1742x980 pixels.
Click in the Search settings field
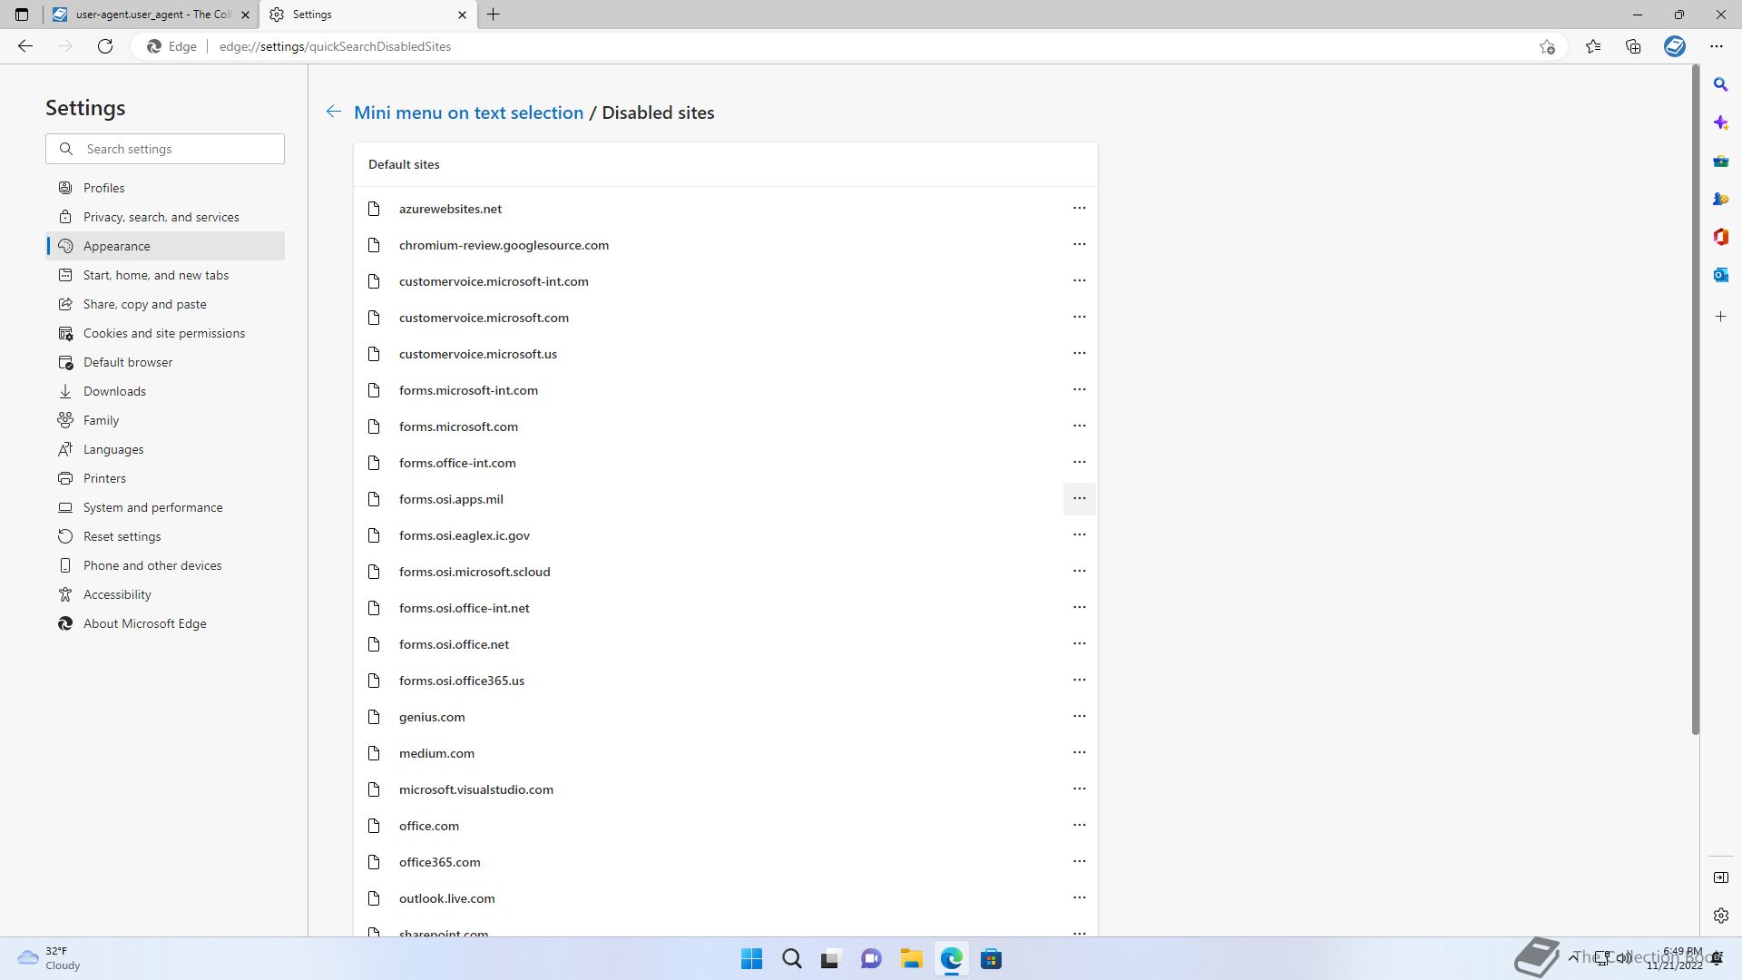pyautogui.click(x=165, y=149)
